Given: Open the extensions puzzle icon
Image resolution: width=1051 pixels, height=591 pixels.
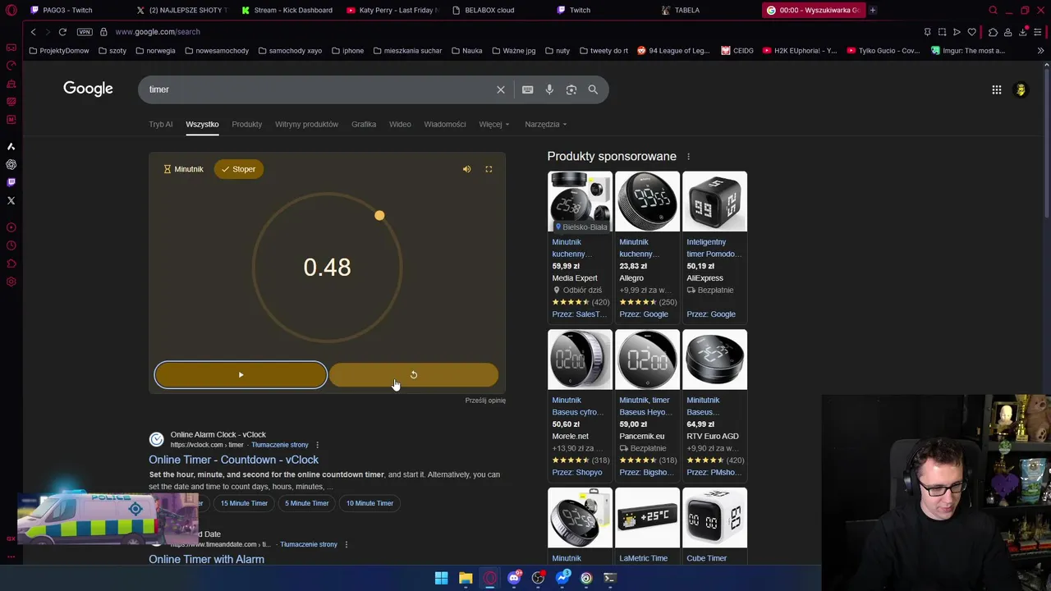Looking at the screenshot, I should pyautogui.click(x=993, y=32).
